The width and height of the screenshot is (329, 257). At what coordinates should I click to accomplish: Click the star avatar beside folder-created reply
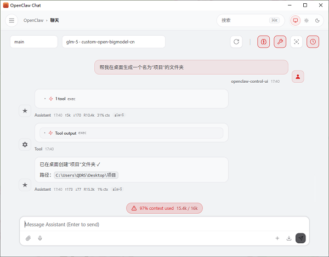[x=25, y=185]
